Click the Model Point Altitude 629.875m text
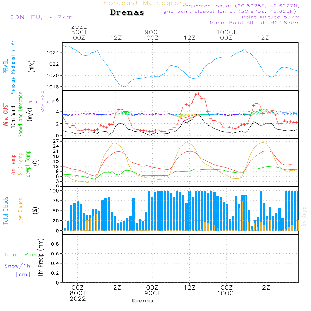The image size is (311, 311). pos(255,23)
